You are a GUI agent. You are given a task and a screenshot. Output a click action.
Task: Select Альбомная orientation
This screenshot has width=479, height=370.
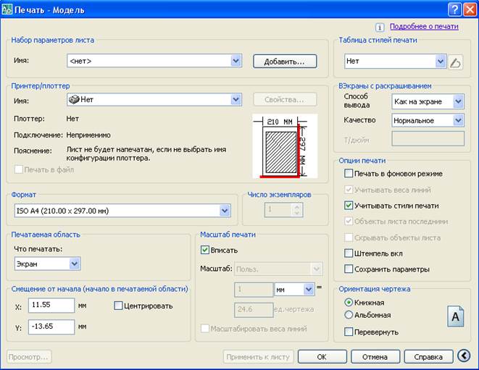349,315
